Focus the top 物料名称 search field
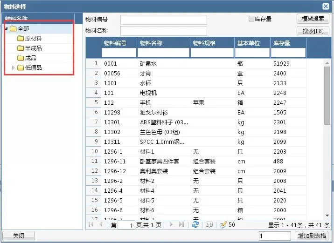Viewport: 334px width, 243px height. pos(164,31)
